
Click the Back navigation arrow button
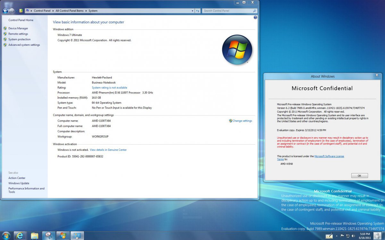coord(5,11)
